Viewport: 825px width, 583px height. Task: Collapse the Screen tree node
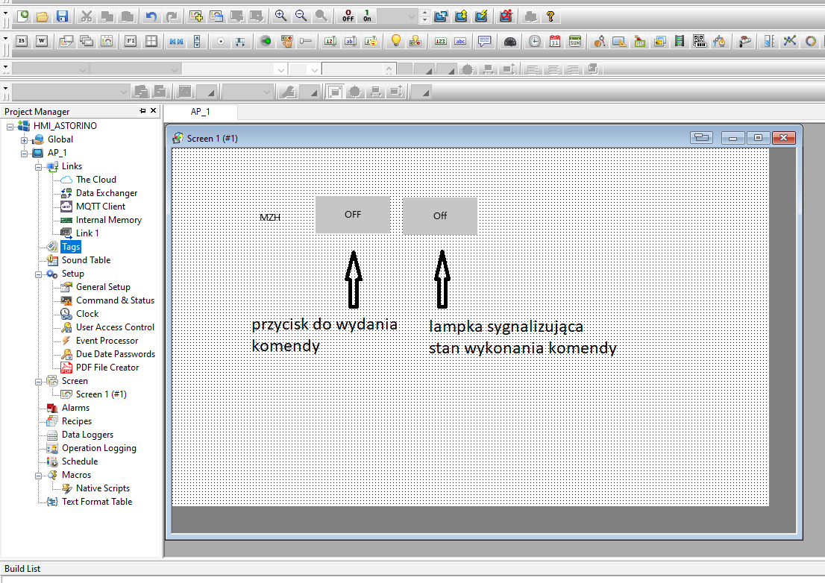coord(38,382)
